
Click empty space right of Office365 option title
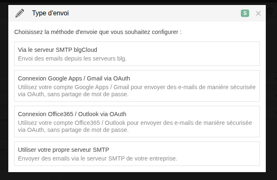[x=199, y=114]
